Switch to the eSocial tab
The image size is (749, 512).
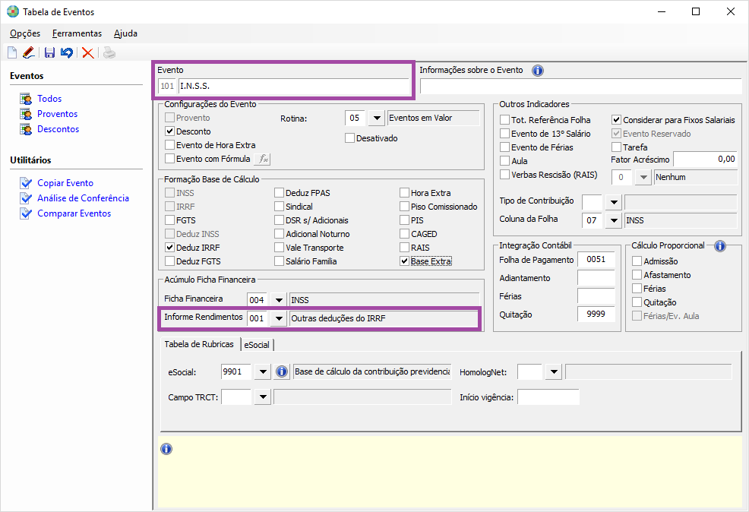[257, 344]
